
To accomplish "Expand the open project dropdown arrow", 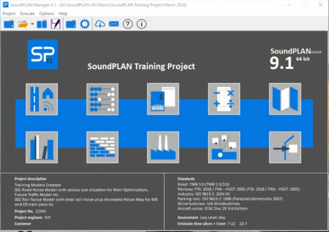I will (x=32, y=24).
